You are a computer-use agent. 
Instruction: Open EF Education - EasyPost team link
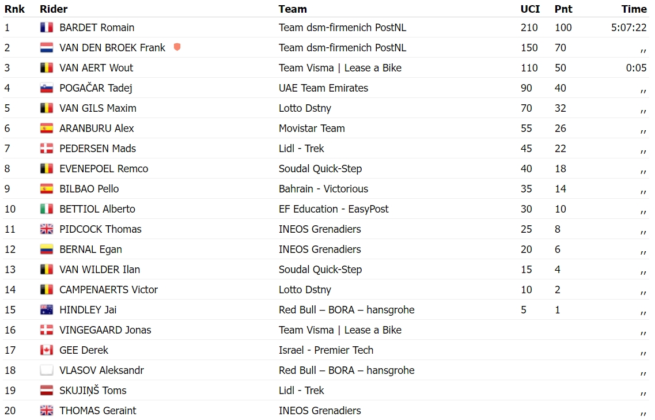334,209
